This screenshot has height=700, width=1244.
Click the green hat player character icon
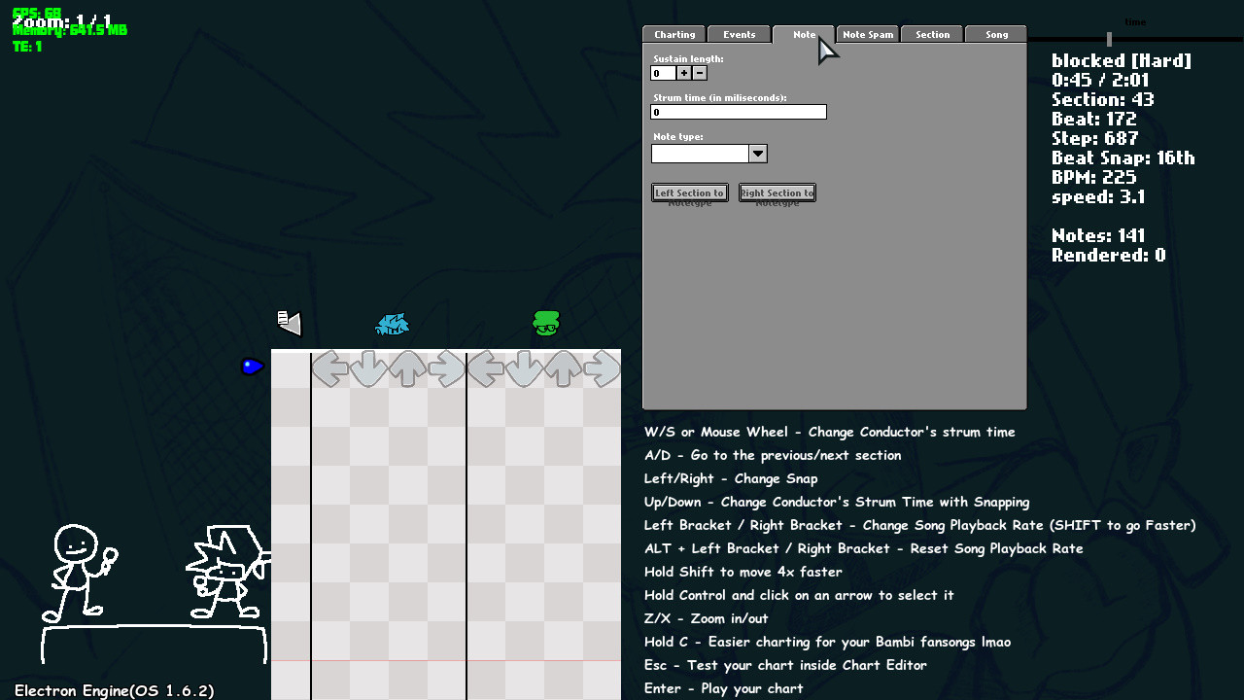click(546, 323)
